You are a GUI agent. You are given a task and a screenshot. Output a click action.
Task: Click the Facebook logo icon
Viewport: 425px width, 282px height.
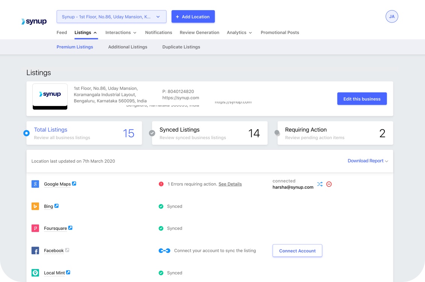pos(35,251)
